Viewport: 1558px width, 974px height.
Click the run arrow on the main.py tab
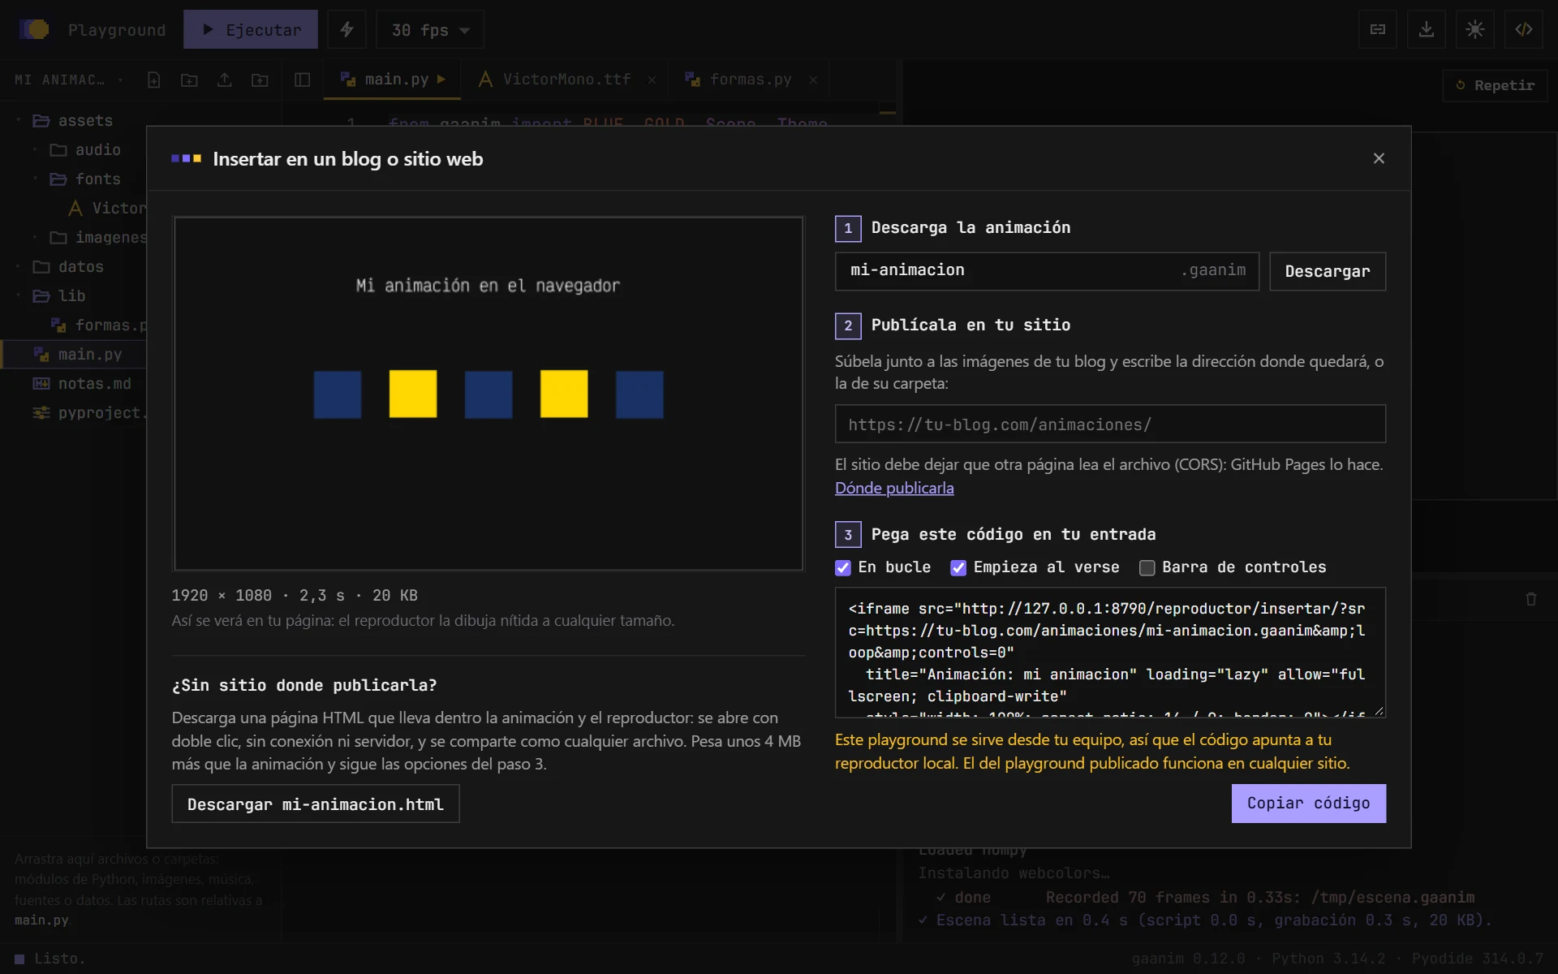[441, 79]
